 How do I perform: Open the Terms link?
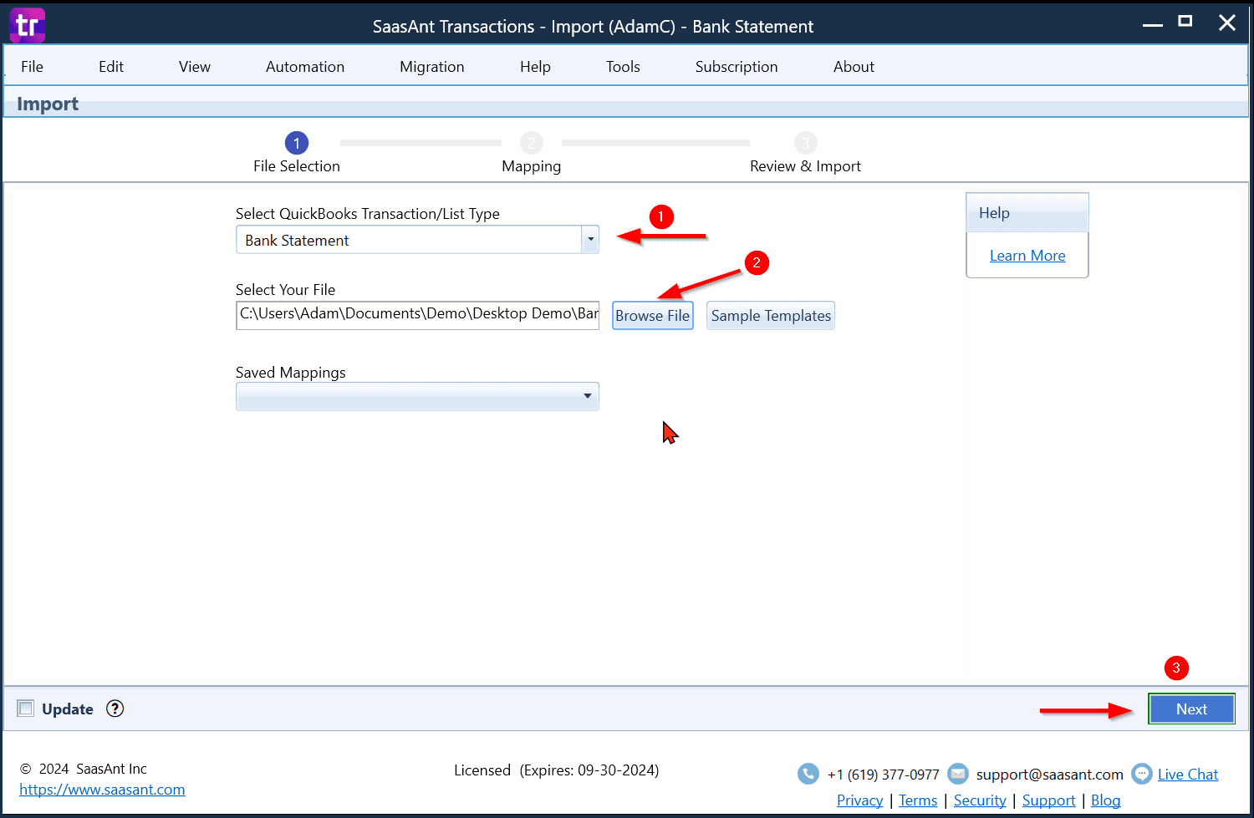(x=918, y=800)
